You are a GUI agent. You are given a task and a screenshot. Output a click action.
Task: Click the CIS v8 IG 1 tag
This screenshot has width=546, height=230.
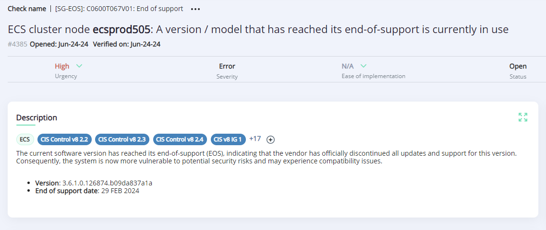[x=229, y=139]
